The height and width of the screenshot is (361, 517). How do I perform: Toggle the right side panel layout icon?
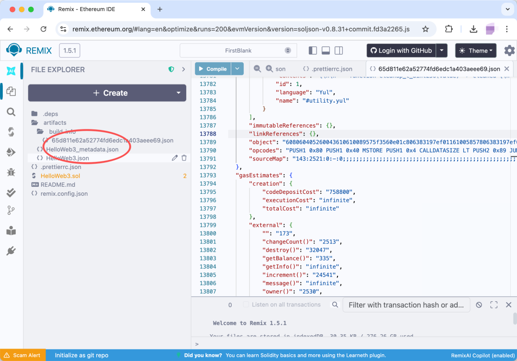coord(338,50)
